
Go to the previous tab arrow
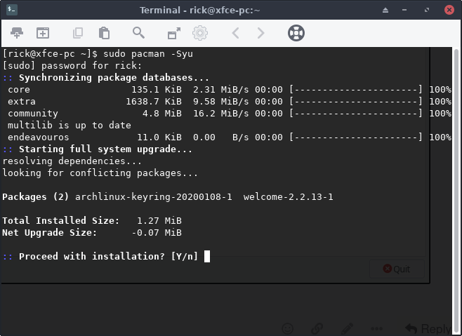(235, 33)
